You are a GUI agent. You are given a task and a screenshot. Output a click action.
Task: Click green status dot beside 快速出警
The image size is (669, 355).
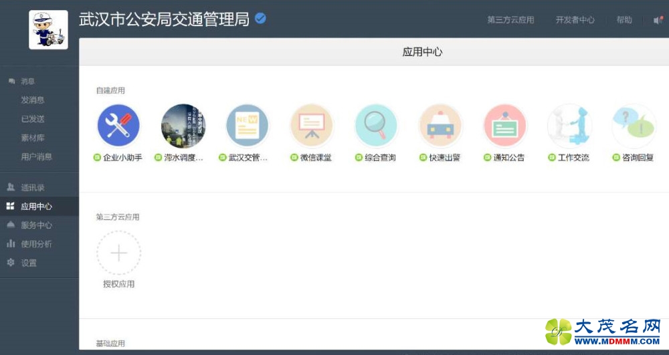(423, 158)
